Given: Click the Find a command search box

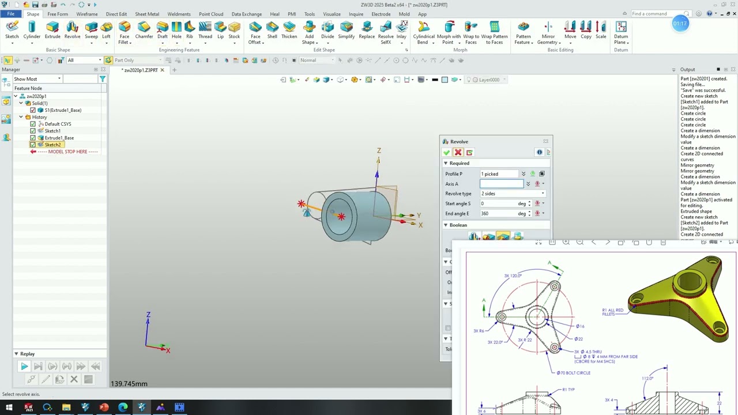Looking at the screenshot, I should [658, 14].
